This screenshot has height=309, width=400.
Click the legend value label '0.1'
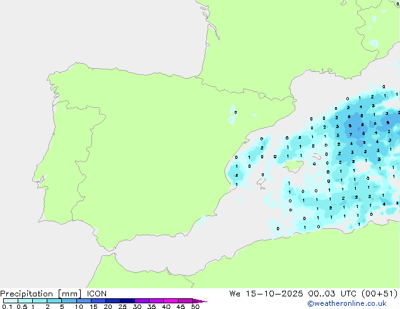7,306
